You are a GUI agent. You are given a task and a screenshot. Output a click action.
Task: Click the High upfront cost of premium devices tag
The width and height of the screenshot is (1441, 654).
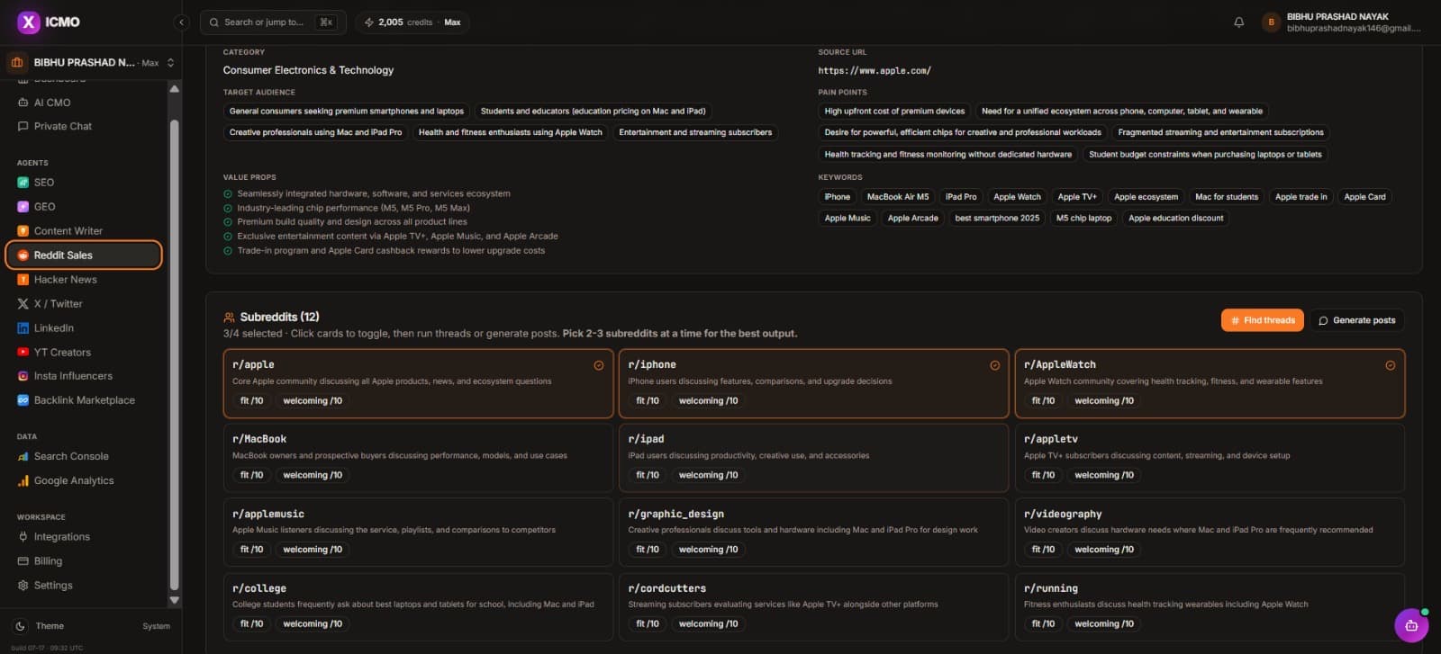coord(894,112)
